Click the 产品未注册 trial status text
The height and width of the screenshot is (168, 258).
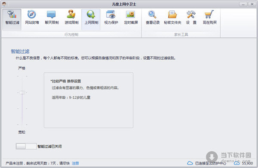pyautogui.click(x=37, y=163)
